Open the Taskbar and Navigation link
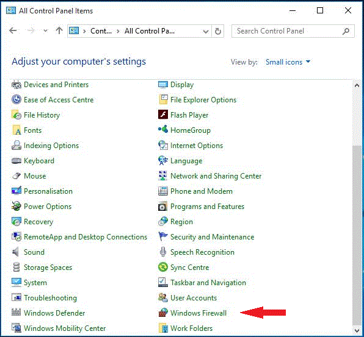Viewport: 364px width, 337px height. (x=208, y=283)
